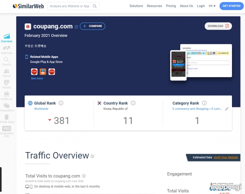Open the orange Coupang delivery app icon

pyautogui.click(x=43, y=72)
